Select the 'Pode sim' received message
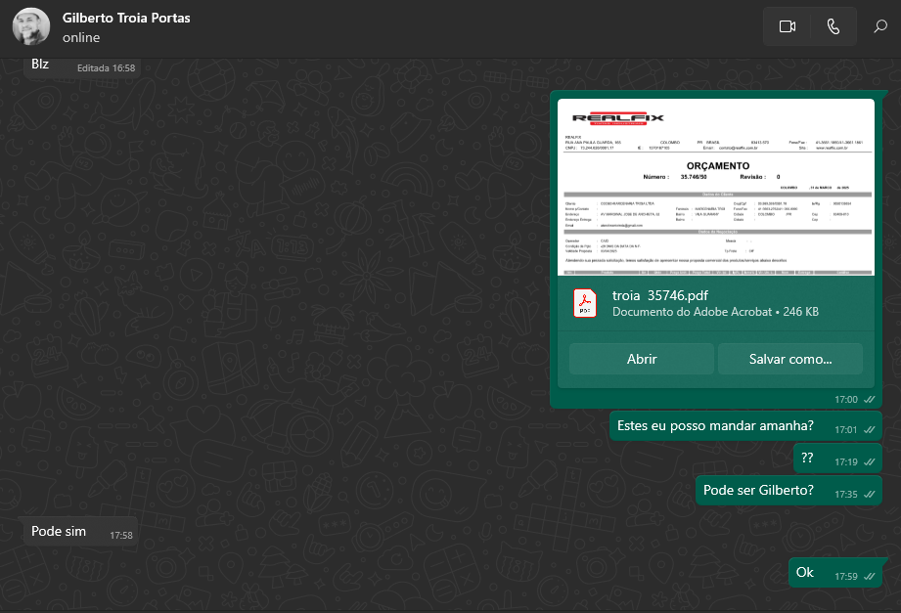 click(x=59, y=532)
